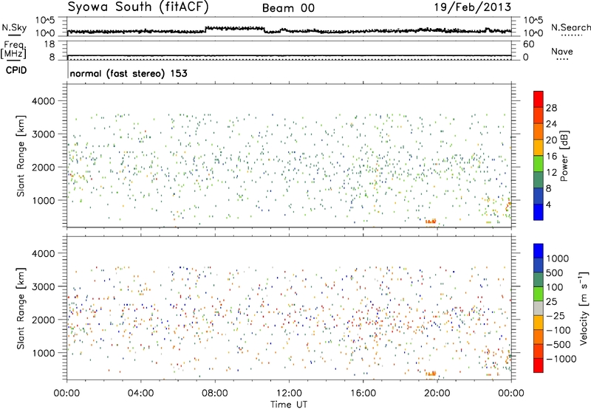Click the 4 label on Power colorbar
591x409 pixels.
[548, 205]
